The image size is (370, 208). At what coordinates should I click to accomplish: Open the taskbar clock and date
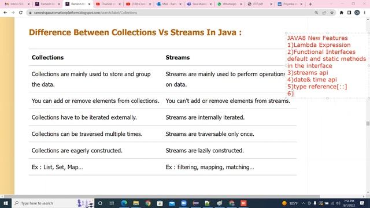[349, 203]
